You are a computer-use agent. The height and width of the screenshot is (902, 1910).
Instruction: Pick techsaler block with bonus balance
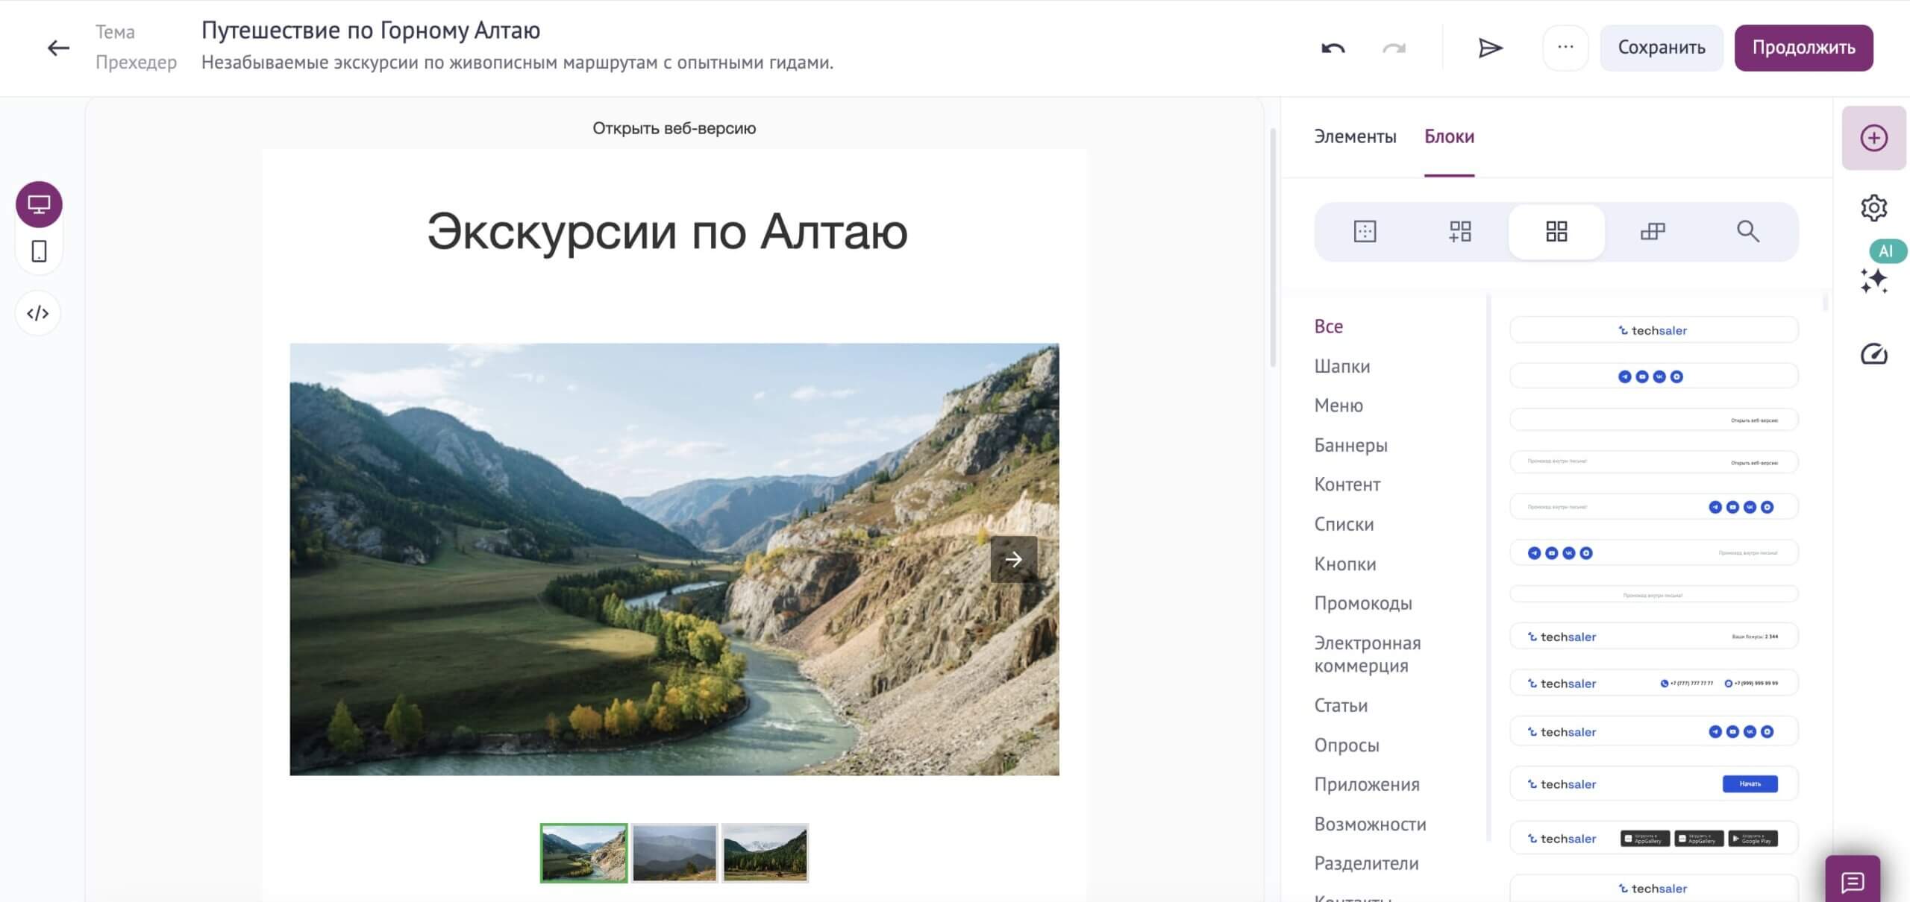[1654, 637]
